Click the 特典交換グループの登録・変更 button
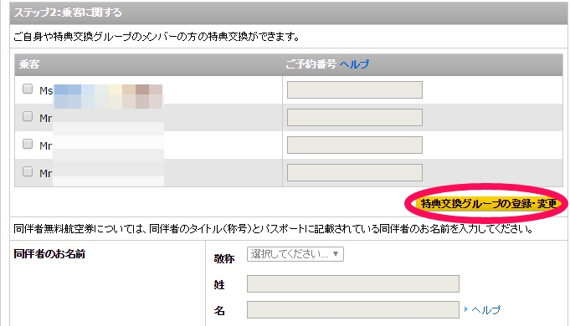The height and width of the screenshot is (326, 570). [488, 204]
